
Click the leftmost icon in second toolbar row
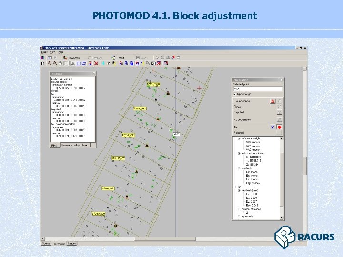[x=43, y=63]
